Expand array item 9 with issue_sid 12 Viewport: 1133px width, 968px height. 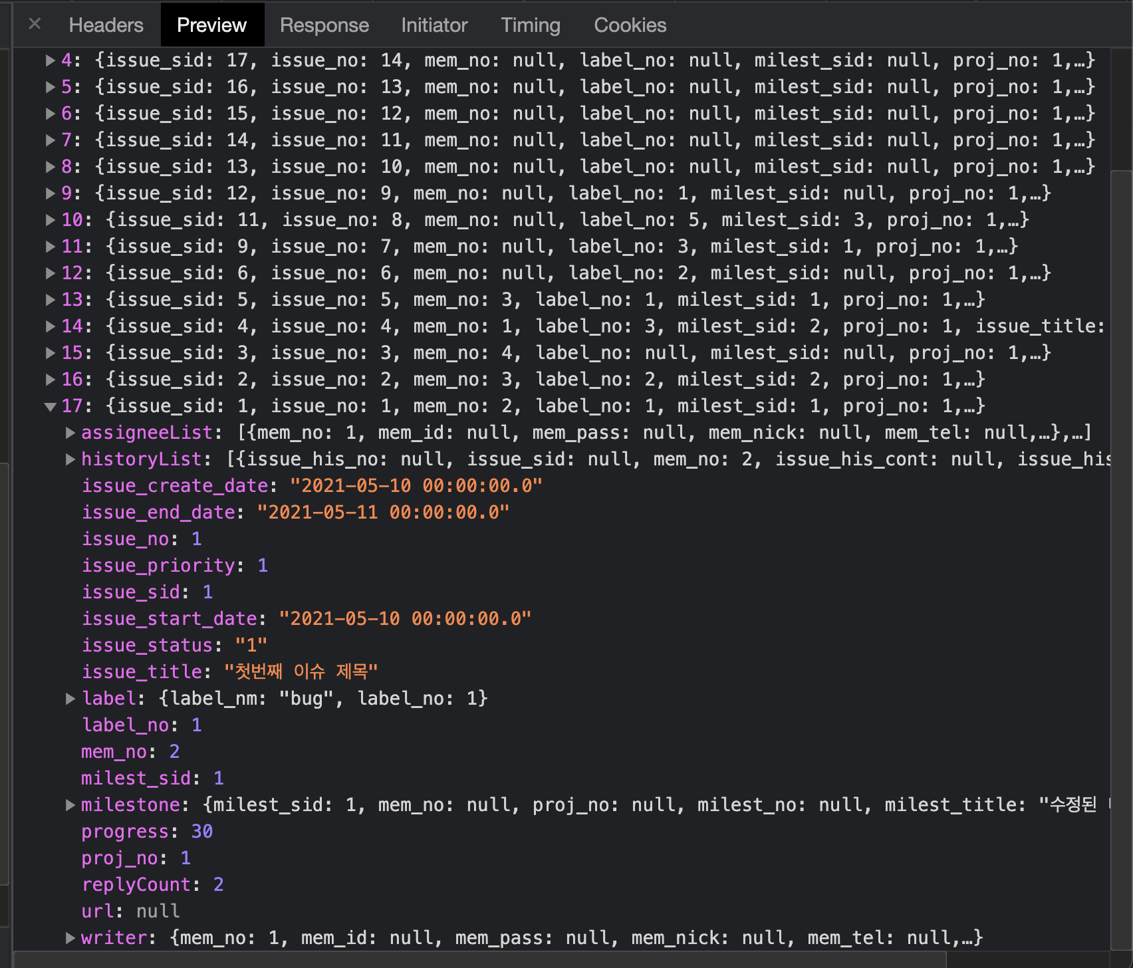click(x=51, y=193)
